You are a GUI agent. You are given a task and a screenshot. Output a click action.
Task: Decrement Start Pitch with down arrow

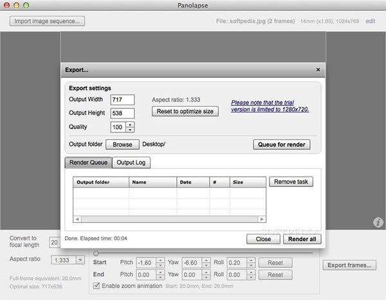click(160, 265)
